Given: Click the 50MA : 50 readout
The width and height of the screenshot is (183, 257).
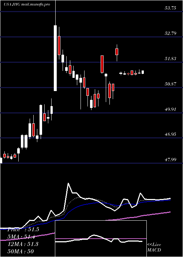Looking at the screenshot, I should tap(21, 251).
